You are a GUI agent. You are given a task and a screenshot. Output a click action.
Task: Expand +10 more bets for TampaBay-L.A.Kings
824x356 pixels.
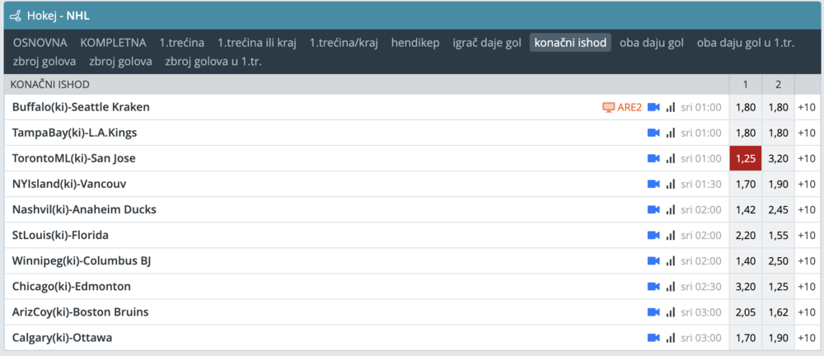[x=807, y=133]
